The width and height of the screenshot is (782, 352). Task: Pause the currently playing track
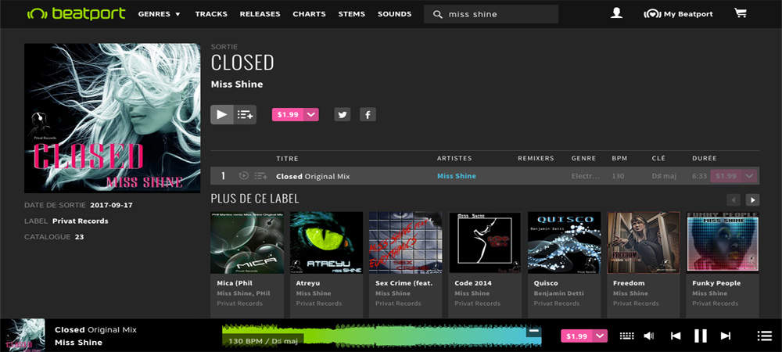(701, 336)
